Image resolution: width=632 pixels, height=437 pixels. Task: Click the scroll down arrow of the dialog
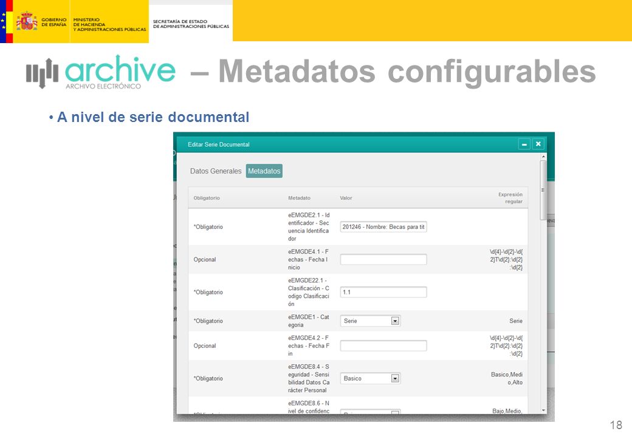543,410
